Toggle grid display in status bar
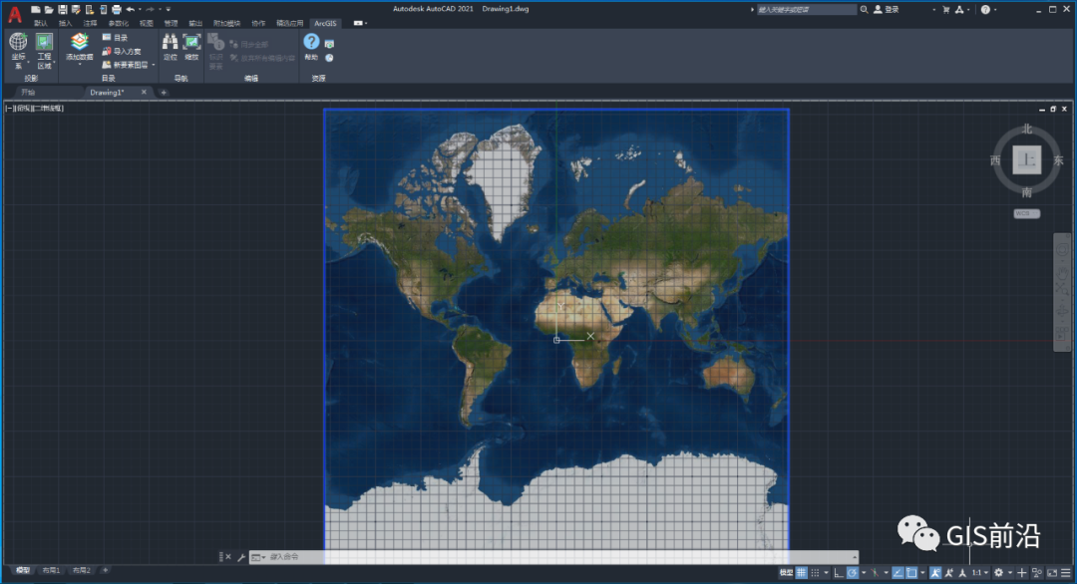Screen dimensions: 1077x584 pos(802,573)
